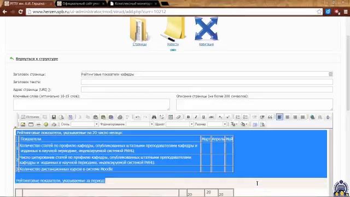
Task: Toggle Source view button in editor
Action: pos(30,117)
